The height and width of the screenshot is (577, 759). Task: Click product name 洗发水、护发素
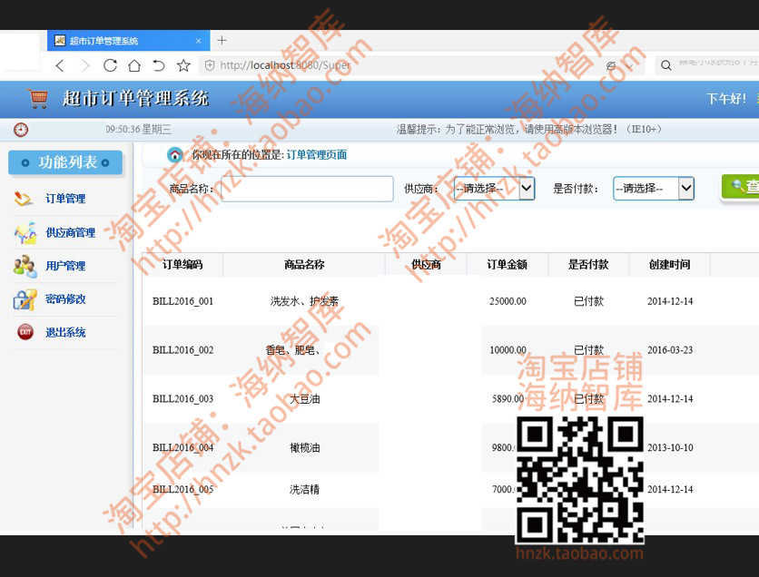(x=304, y=301)
